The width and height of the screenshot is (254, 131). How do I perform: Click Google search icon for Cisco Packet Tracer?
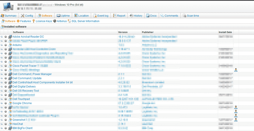2,66
